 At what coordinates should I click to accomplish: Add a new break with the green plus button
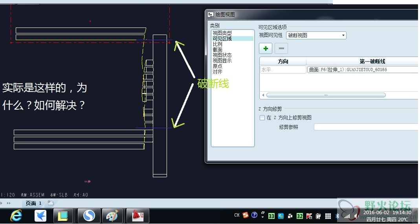pos(266,48)
